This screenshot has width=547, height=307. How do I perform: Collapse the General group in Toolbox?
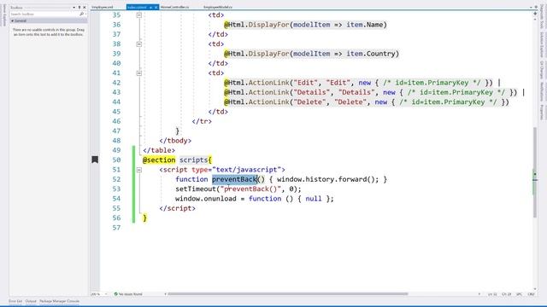pos(13,20)
